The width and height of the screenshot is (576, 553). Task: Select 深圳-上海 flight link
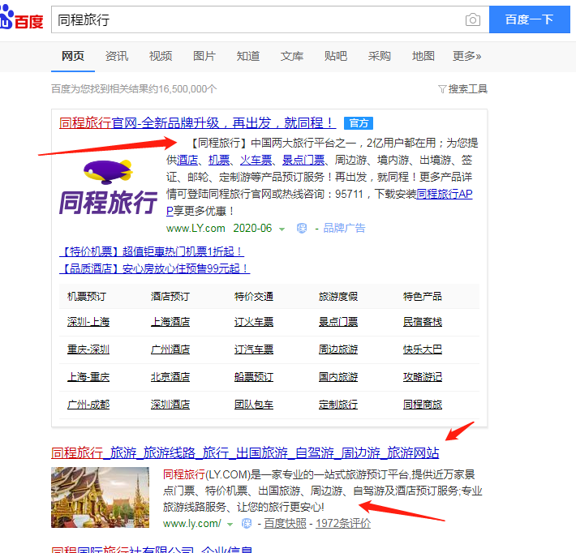coord(88,322)
